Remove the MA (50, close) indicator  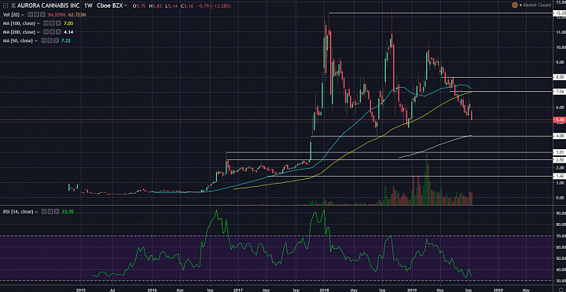pos(57,41)
